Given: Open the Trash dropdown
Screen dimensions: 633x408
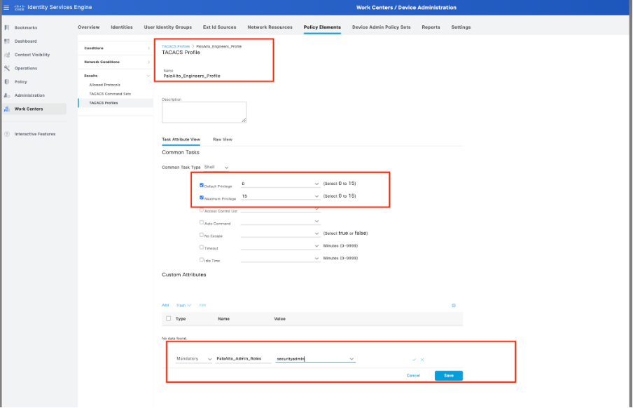Looking at the screenshot, I should click(x=183, y=305).
